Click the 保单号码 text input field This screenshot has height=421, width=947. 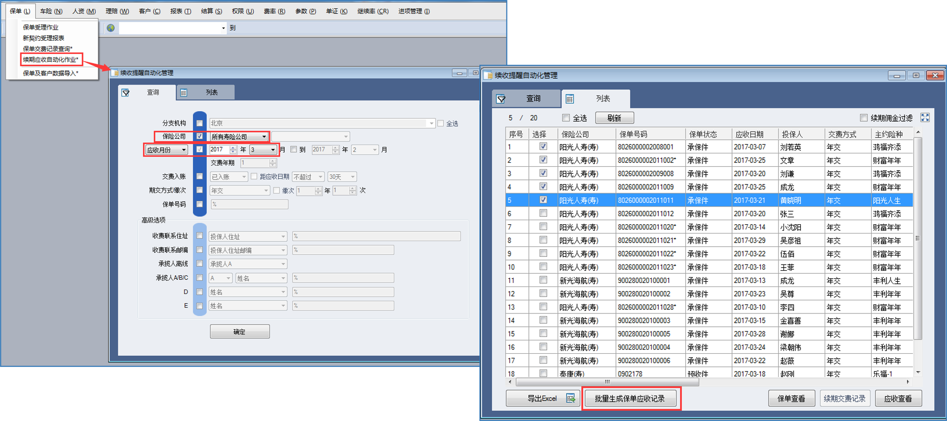(x=249, y=204)
